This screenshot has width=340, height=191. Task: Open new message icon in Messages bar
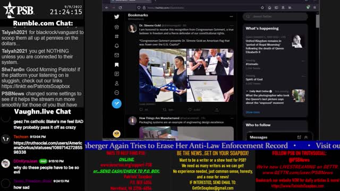299,137
